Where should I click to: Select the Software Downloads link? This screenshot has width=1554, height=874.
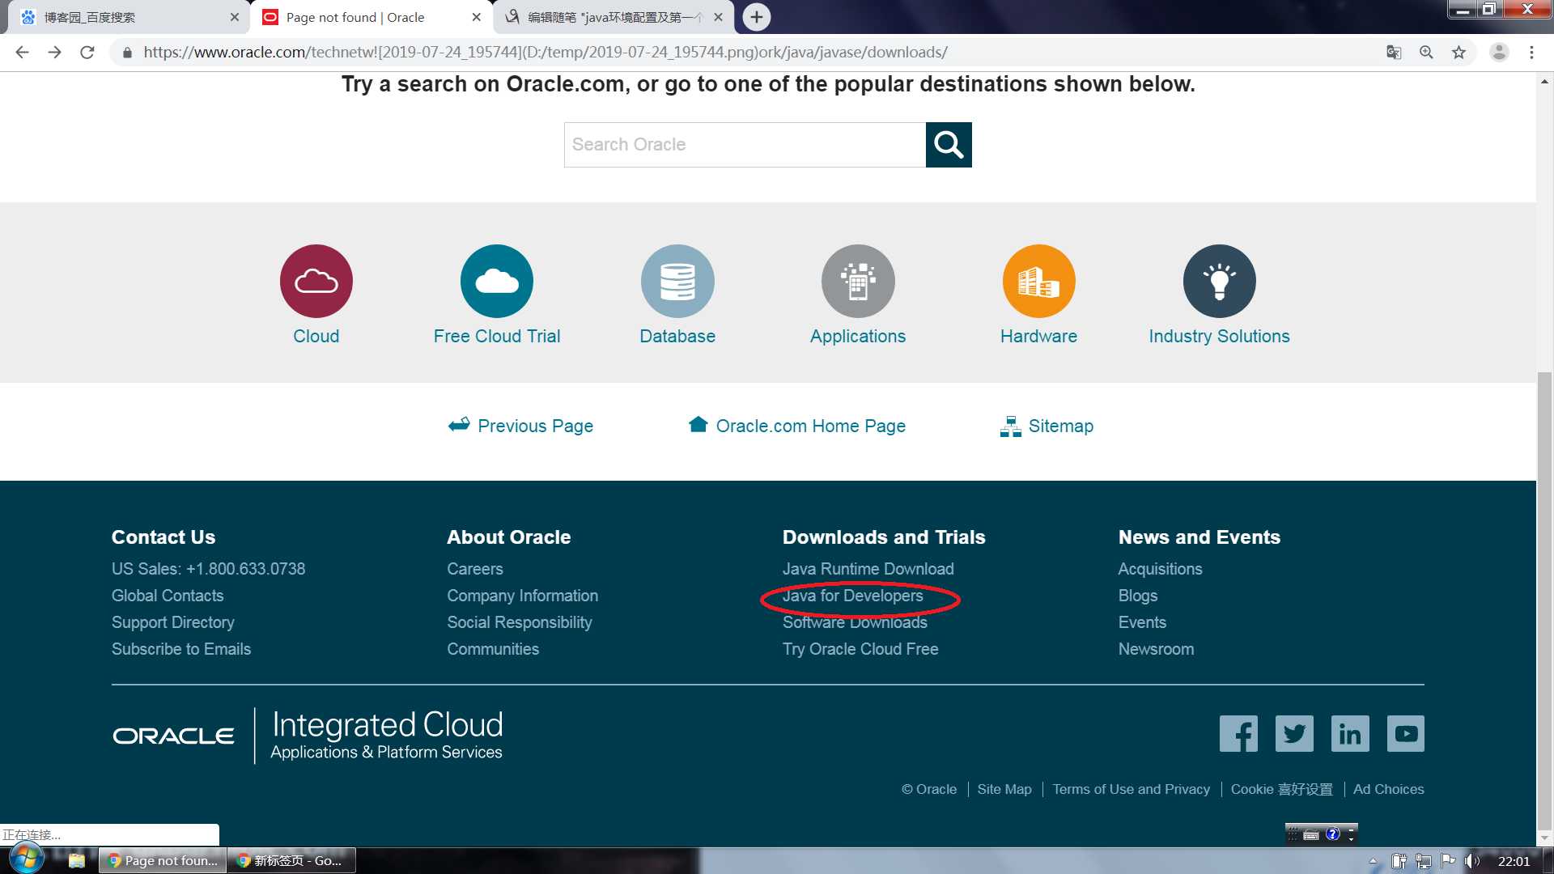pyautogui.click(x=854, y=622)
